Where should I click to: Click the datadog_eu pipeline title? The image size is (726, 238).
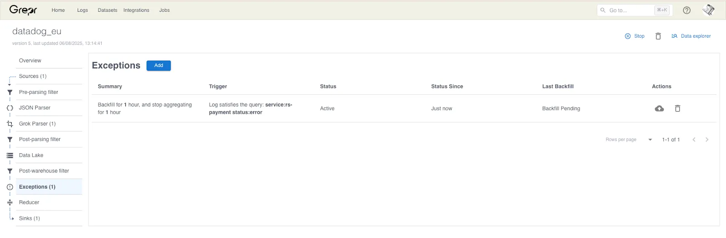(x=37, y=31)
